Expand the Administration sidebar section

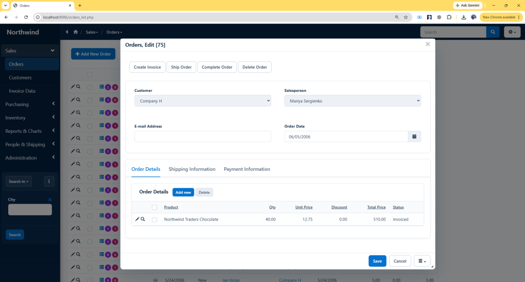[x=29, y=158]
